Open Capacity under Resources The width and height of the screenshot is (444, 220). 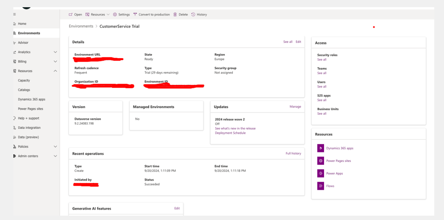(x=24, y=80)
